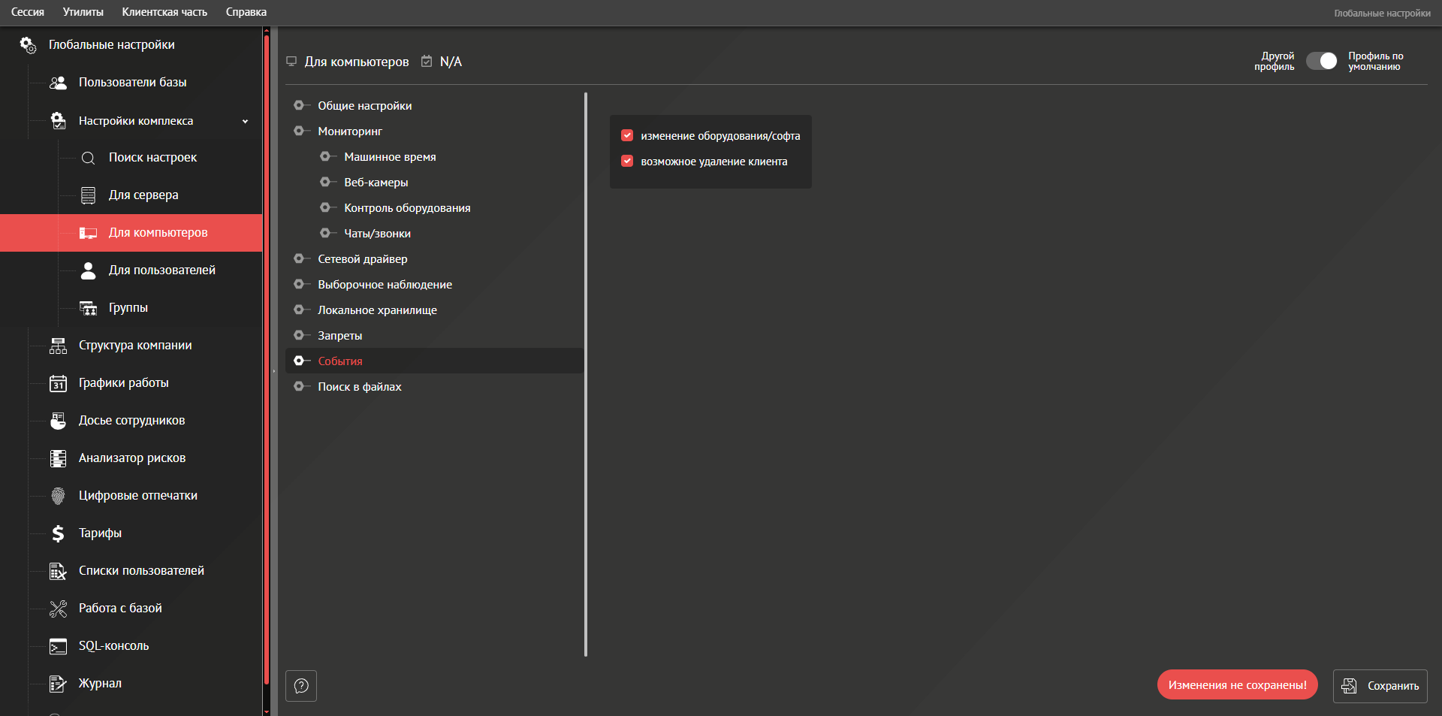Toggle the default profile switch
This screenshot has height=716, width=1442.
1321,62
